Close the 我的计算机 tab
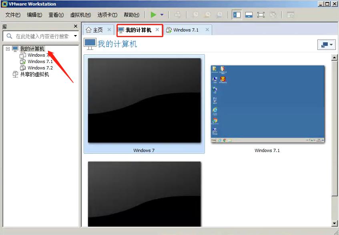 tap(157, 30)
